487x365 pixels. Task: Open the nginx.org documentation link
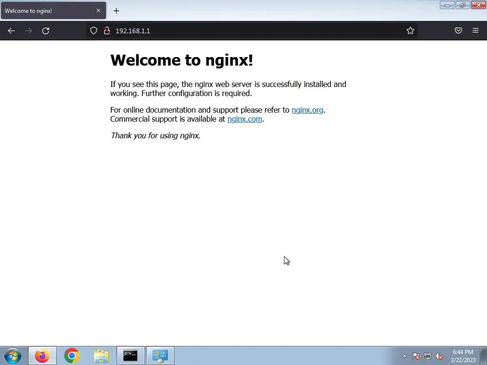point(307,110)
